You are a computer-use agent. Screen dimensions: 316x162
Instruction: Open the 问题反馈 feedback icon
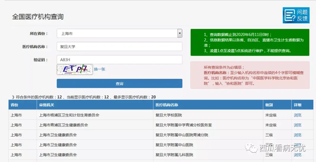pos(296,15)
